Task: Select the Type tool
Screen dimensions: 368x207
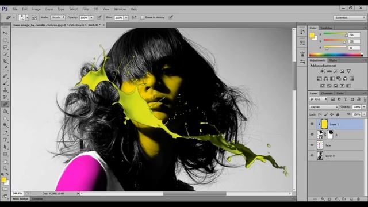Action: click(5, 140)
